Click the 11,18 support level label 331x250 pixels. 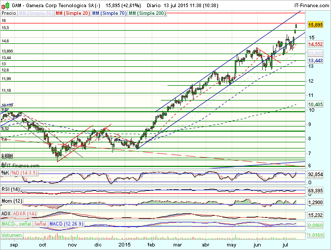tap(6, 90)
